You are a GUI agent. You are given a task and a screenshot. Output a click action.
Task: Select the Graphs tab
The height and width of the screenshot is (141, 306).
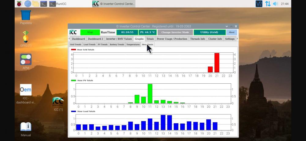(139, 39)
